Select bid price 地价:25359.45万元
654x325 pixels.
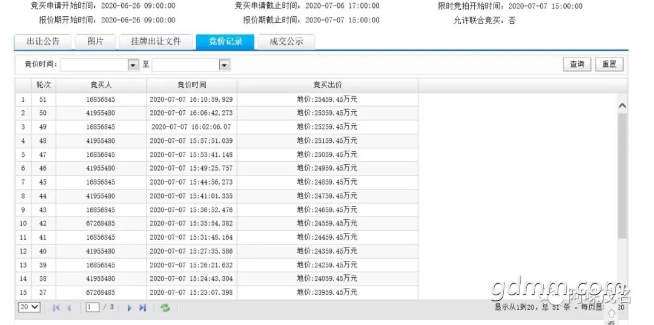(327, 113)
